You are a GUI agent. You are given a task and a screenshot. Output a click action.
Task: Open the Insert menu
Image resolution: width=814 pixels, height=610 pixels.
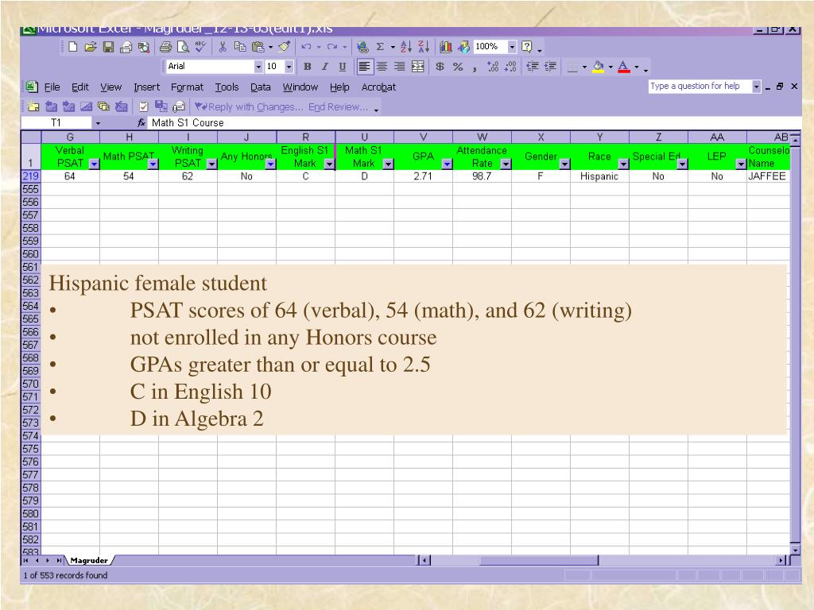[146, 87]
